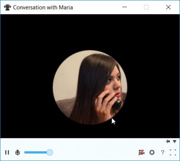This screenshot has height=161, width=180.
Task: Switch to fullscreen with the bracket-corners icon
Action: point(173,152)
